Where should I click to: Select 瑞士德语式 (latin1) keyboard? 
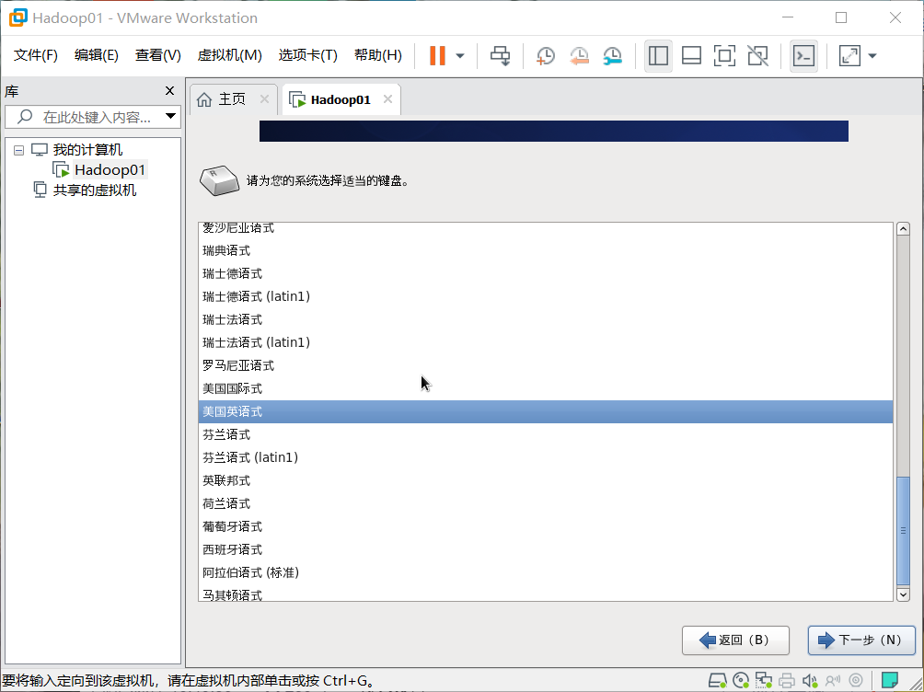[x=546, y=296]
